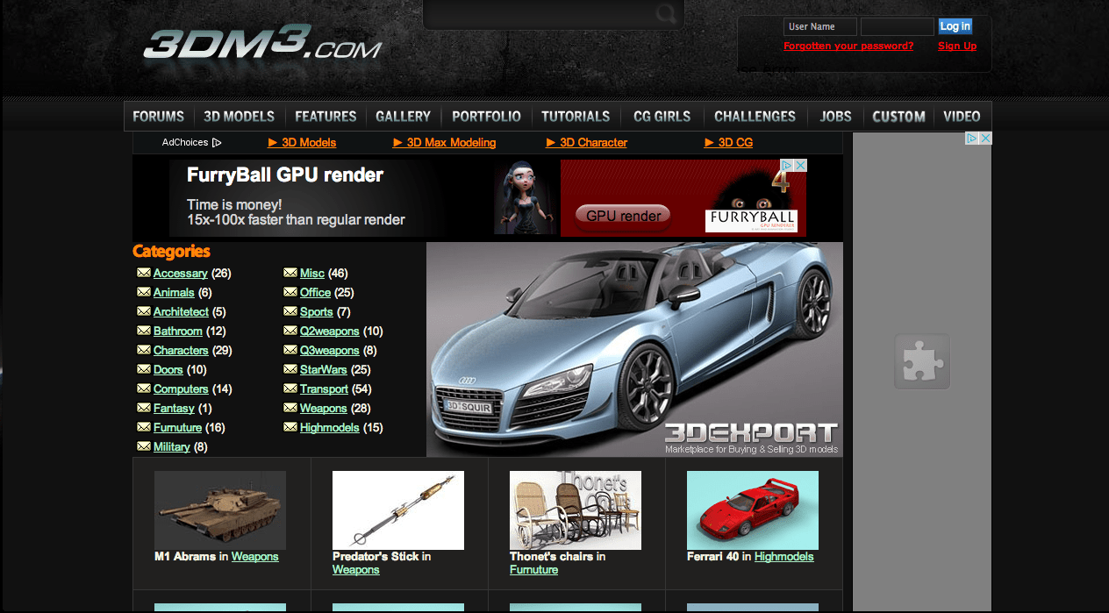Open the Thonet's chairs thumbnail
This screenshot has height=613, width=1109.
coord(576,510)
